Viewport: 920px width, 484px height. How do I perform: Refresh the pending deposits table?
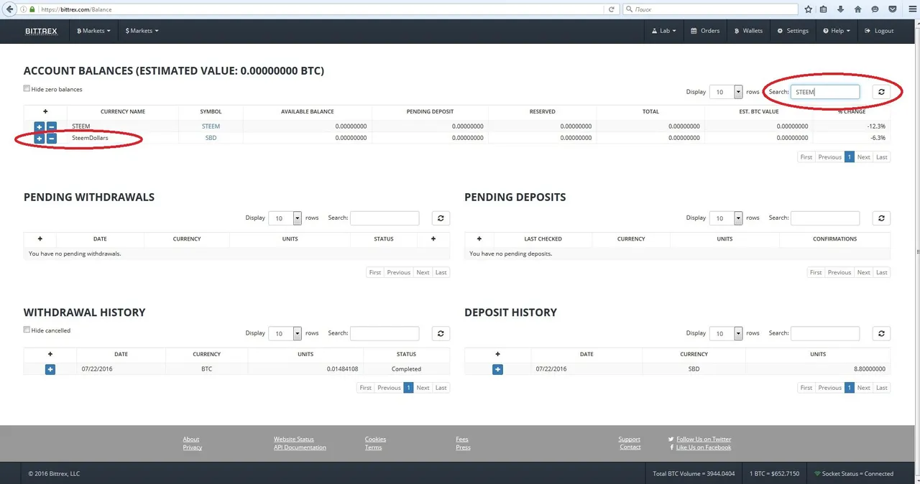point(881,218)
